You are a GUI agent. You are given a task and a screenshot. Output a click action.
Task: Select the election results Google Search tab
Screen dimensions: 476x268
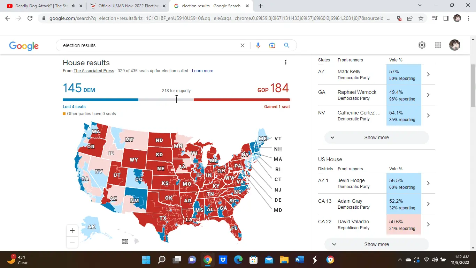(211, 6)
